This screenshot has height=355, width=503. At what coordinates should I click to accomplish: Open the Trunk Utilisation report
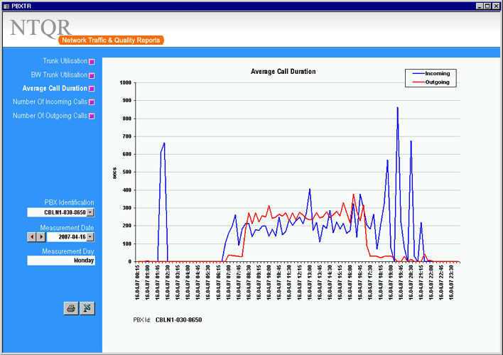(x=65, y=62)
